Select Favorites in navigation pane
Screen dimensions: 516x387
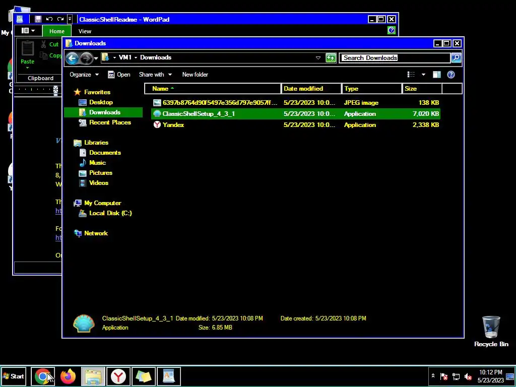pos(97,92)
